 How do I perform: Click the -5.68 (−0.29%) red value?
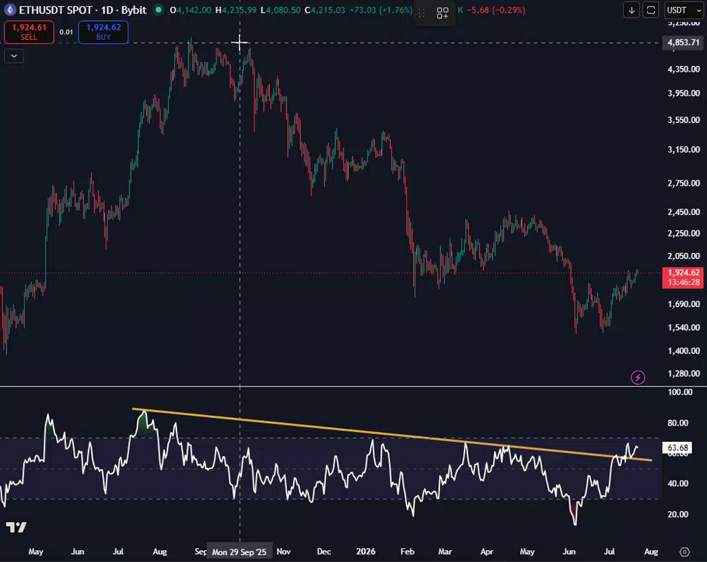[495, 10]
